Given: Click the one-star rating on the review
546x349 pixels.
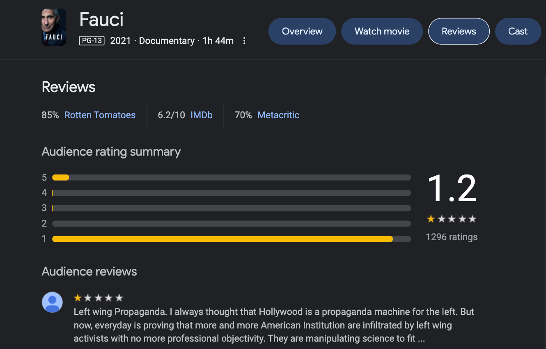Looking at the screenshot, I should (98, 298).
